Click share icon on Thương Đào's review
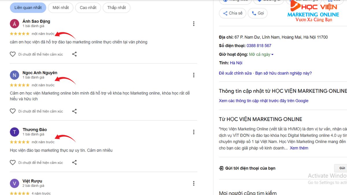Viewport: 347px width, 195px height. (74, 163)
